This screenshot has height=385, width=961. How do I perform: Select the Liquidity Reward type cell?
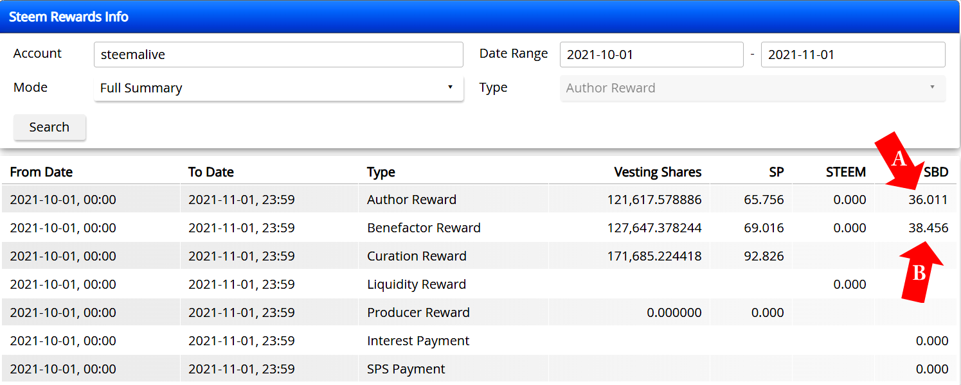[x=453, y=284]
